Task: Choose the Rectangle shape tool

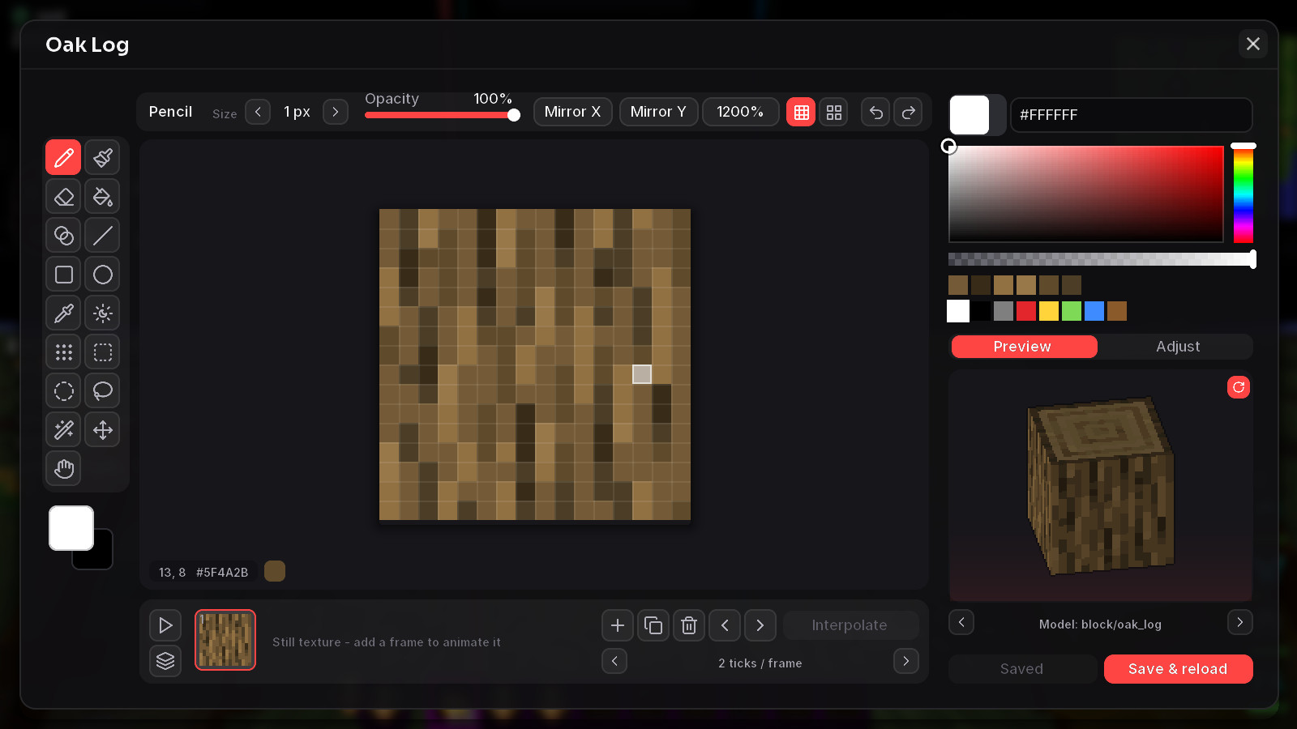Action: point(63,274)
